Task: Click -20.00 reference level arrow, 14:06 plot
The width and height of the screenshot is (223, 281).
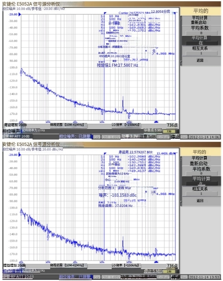Action: (20, 15)
